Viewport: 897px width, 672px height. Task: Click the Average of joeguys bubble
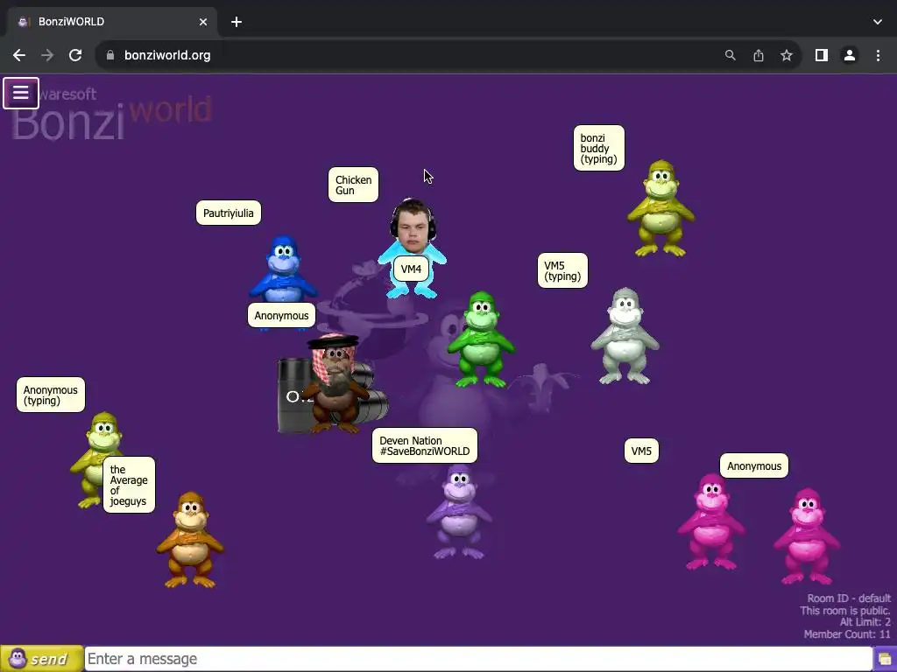(x=129, y=485)
